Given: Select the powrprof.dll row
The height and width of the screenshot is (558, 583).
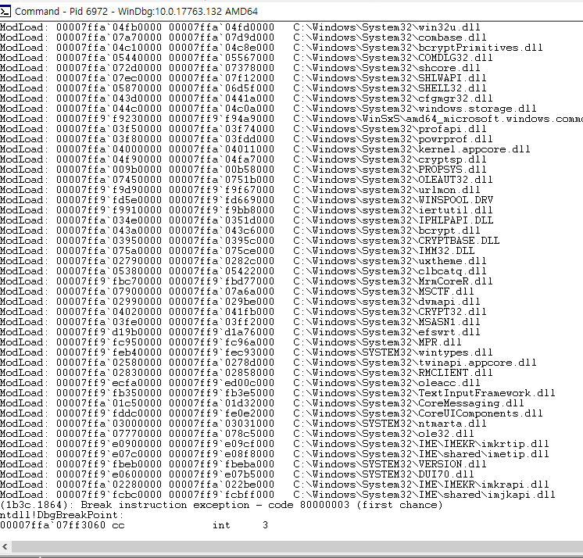Looking at the screenshot, I should click(246, 139).
